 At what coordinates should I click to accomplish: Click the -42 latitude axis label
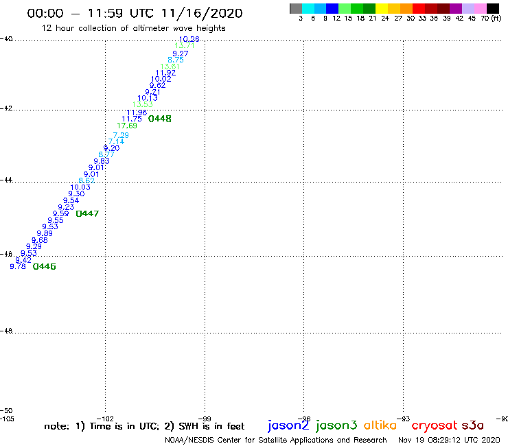point(6,108)
